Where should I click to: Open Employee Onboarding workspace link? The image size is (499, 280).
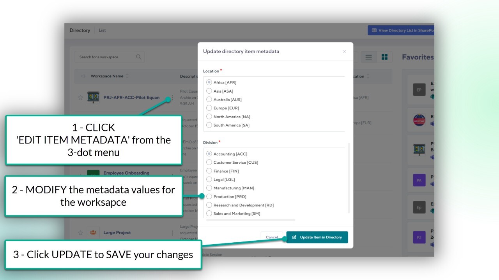pyautogui.click(x=126, y=173)
